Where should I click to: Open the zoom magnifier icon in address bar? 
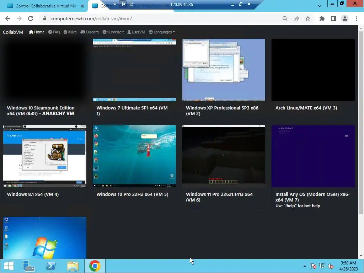pos(285,18)
